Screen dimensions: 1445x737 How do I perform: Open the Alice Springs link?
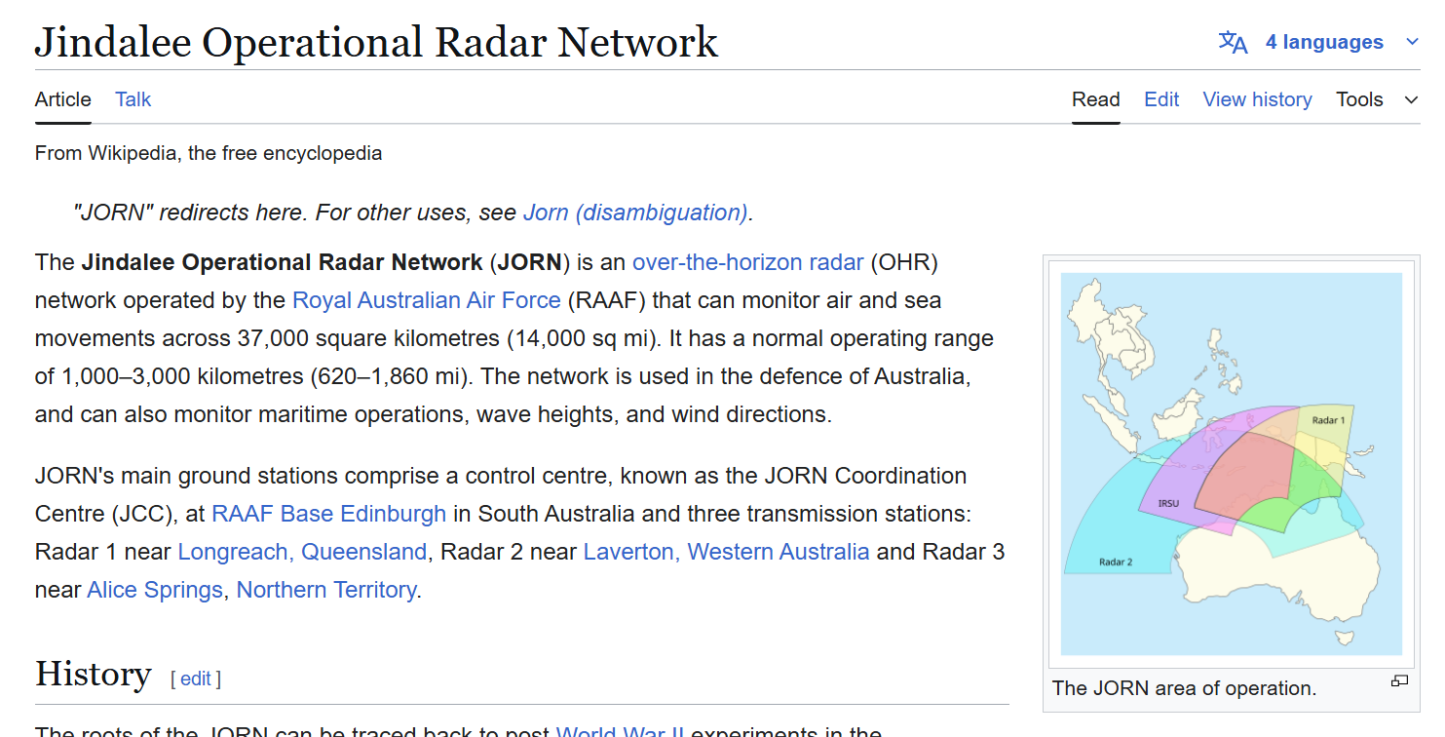(x=155, y=590)
